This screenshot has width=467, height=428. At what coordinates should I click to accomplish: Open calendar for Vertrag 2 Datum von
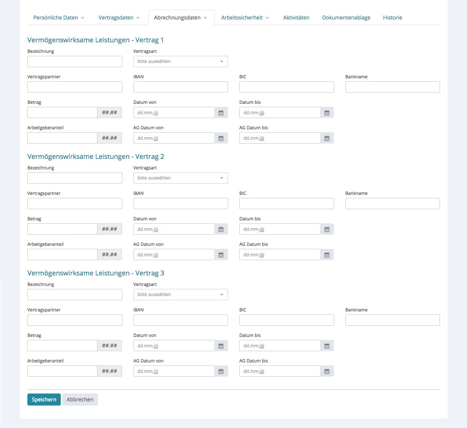pyautogui.click(x=221, y=229)
